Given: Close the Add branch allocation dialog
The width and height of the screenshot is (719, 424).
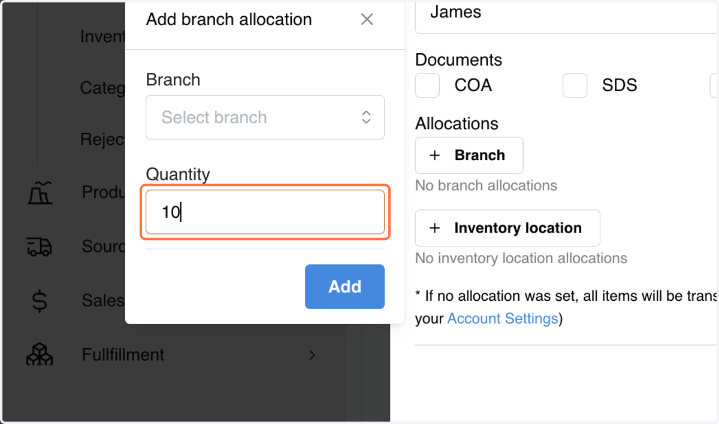Looking at the screenshot, I should [367, 20].
